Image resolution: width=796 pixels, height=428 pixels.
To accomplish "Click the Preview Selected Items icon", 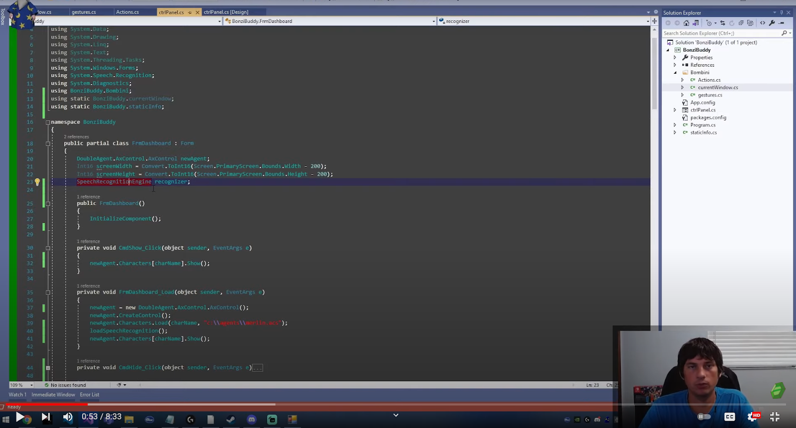I will click(x=782, y=23).
